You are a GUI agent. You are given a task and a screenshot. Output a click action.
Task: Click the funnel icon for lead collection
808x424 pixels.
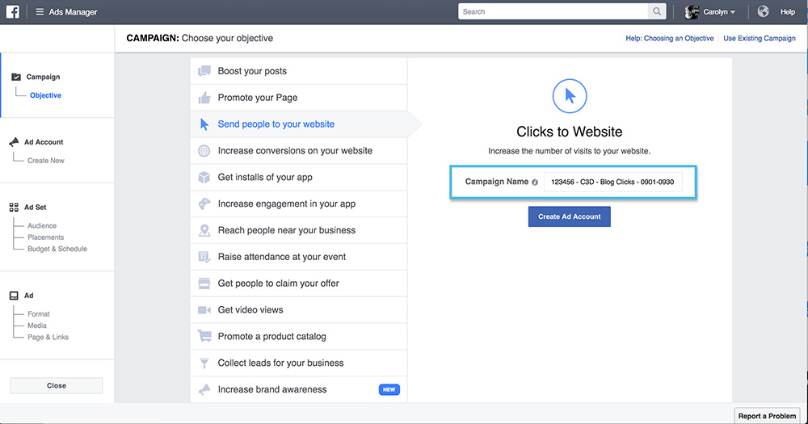coord(204,363)
